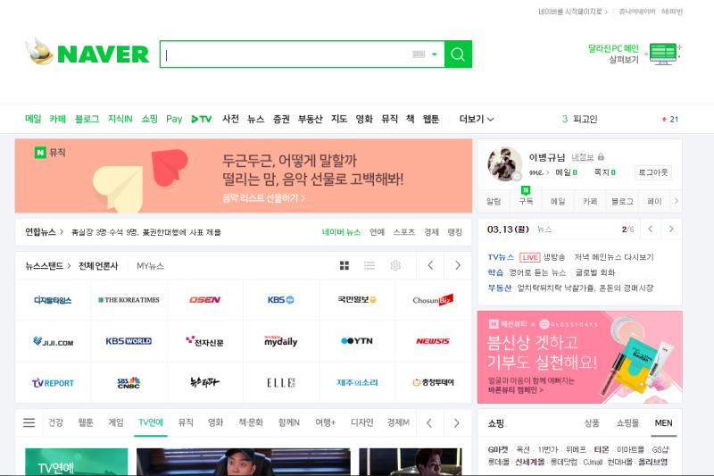The height and width of the screenshot is (476, 714).
Task: Open the 음악 리스트 선물하기 link
Action: tap(263, 198)
